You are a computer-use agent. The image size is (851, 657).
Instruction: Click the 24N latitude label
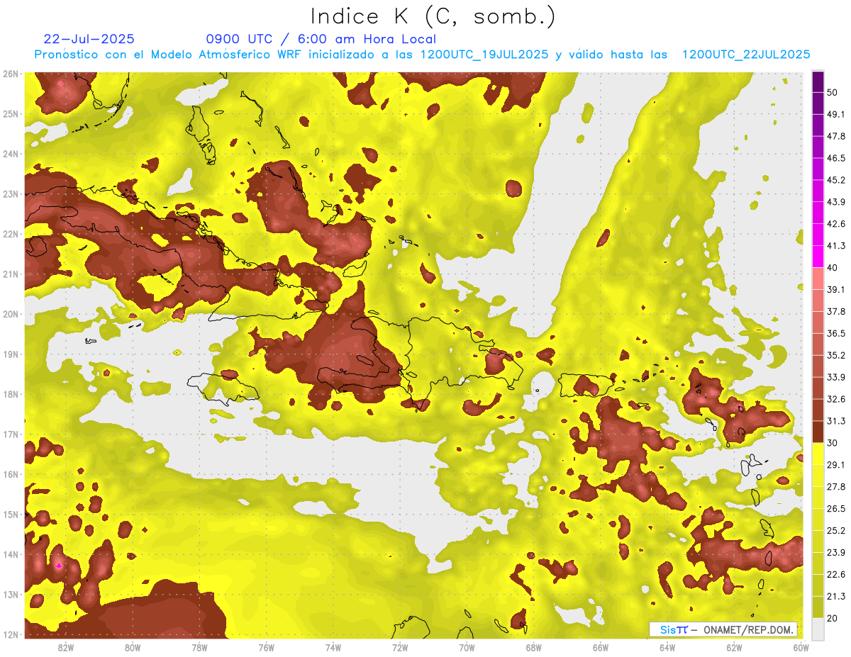click(10, 153)
